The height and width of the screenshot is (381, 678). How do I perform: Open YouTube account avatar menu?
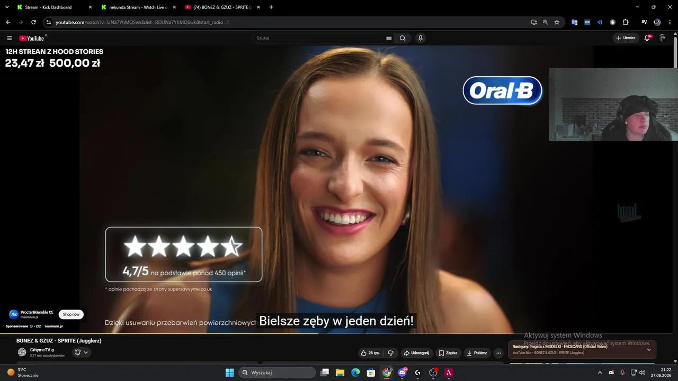point(662,38)
